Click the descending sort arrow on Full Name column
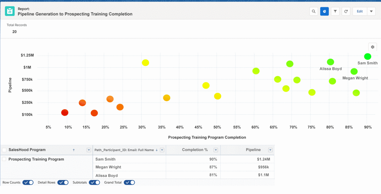The image size is (381, 194). pyautogui.click(x=156, y=150)
